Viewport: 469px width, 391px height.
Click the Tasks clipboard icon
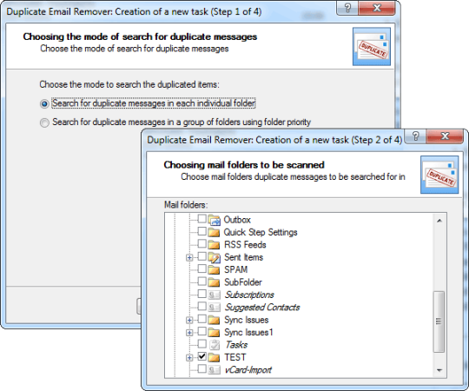[215, 345]
